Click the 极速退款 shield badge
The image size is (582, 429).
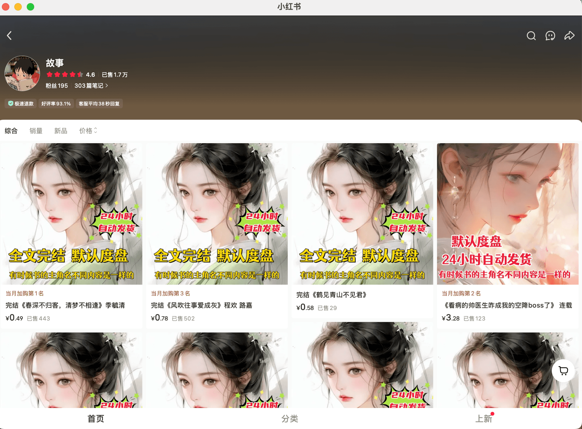21,104
